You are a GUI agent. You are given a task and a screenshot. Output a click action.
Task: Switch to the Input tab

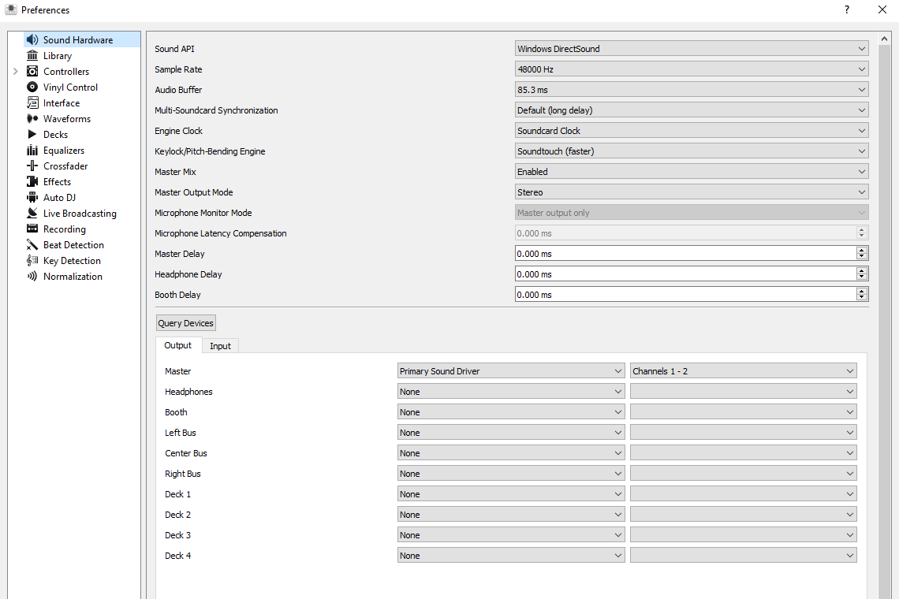(x=220, y=345)
